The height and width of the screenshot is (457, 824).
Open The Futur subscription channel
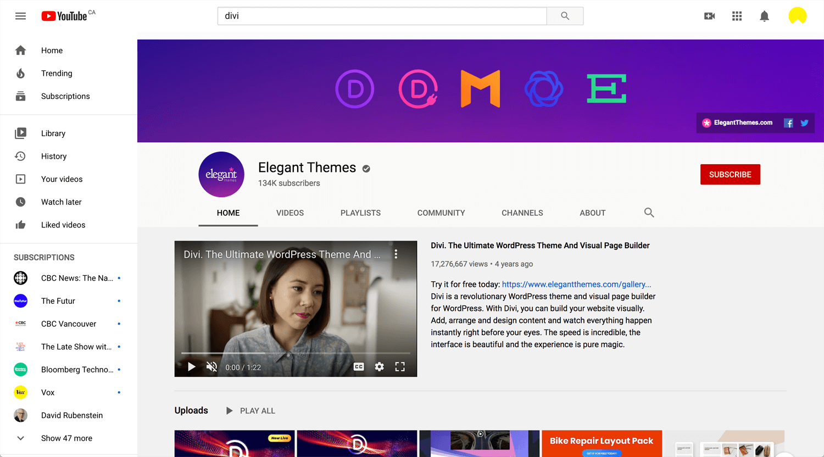[x=69, y=301]
